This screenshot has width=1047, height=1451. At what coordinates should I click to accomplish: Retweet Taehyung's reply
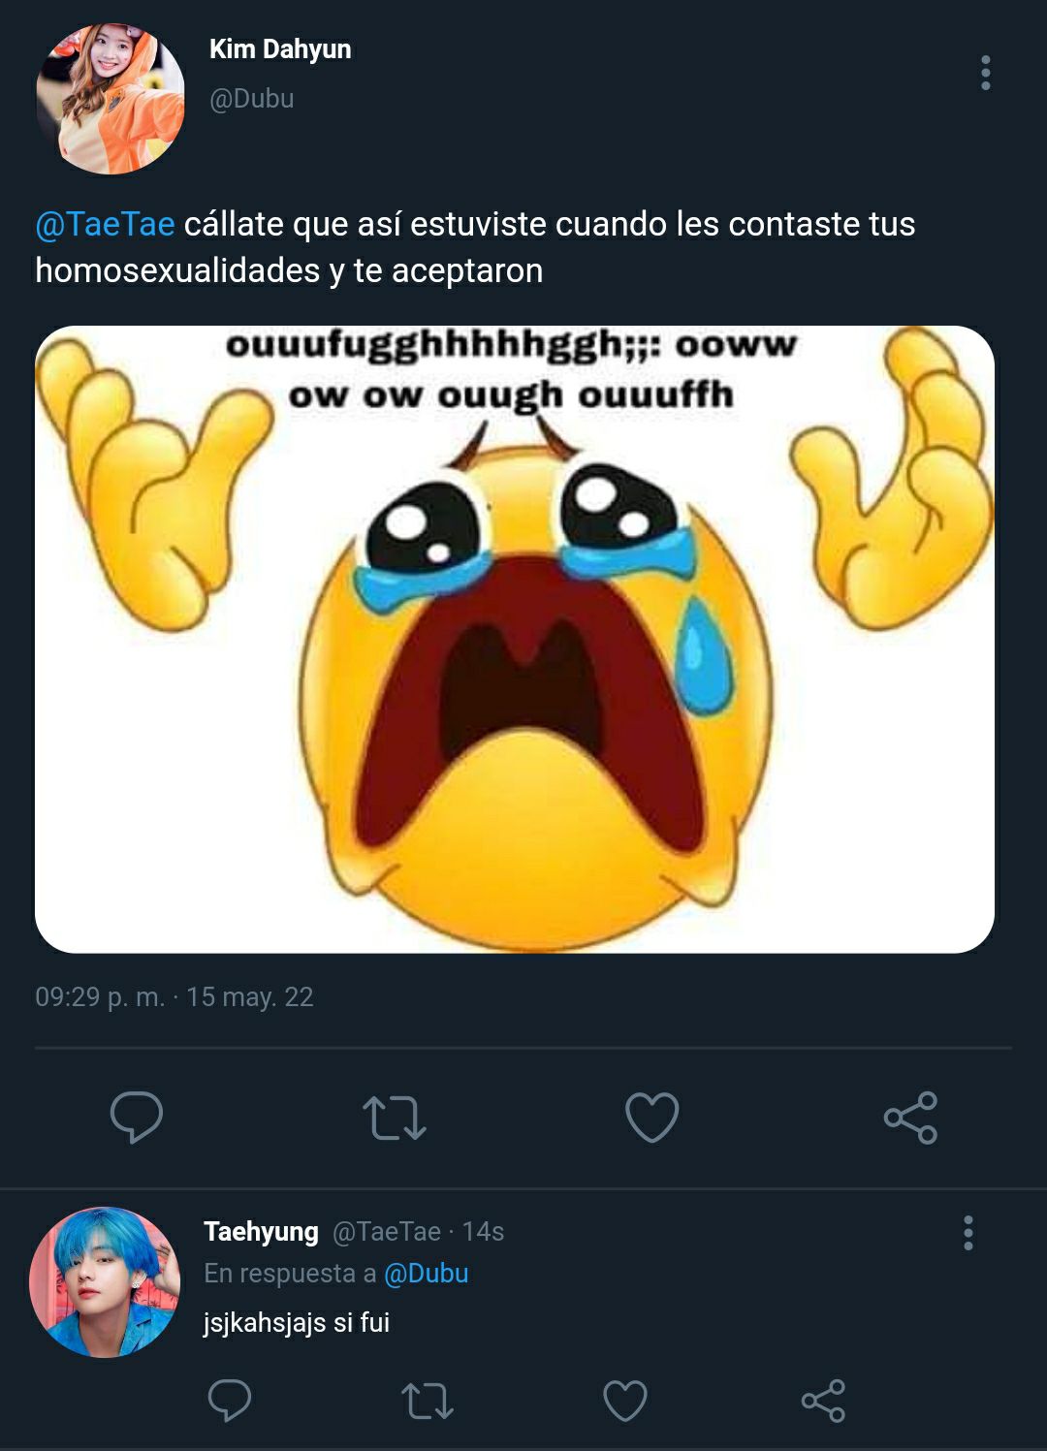[428, 1401]
